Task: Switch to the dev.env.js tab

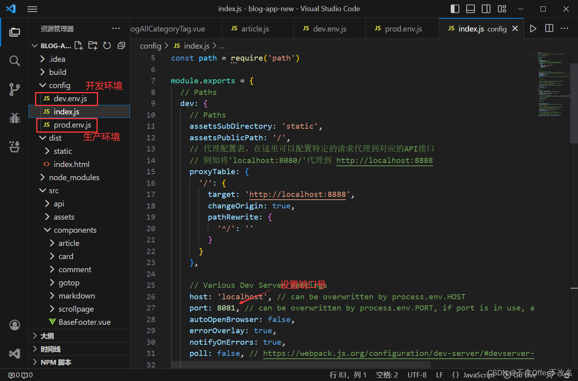Action: point(330,28)
